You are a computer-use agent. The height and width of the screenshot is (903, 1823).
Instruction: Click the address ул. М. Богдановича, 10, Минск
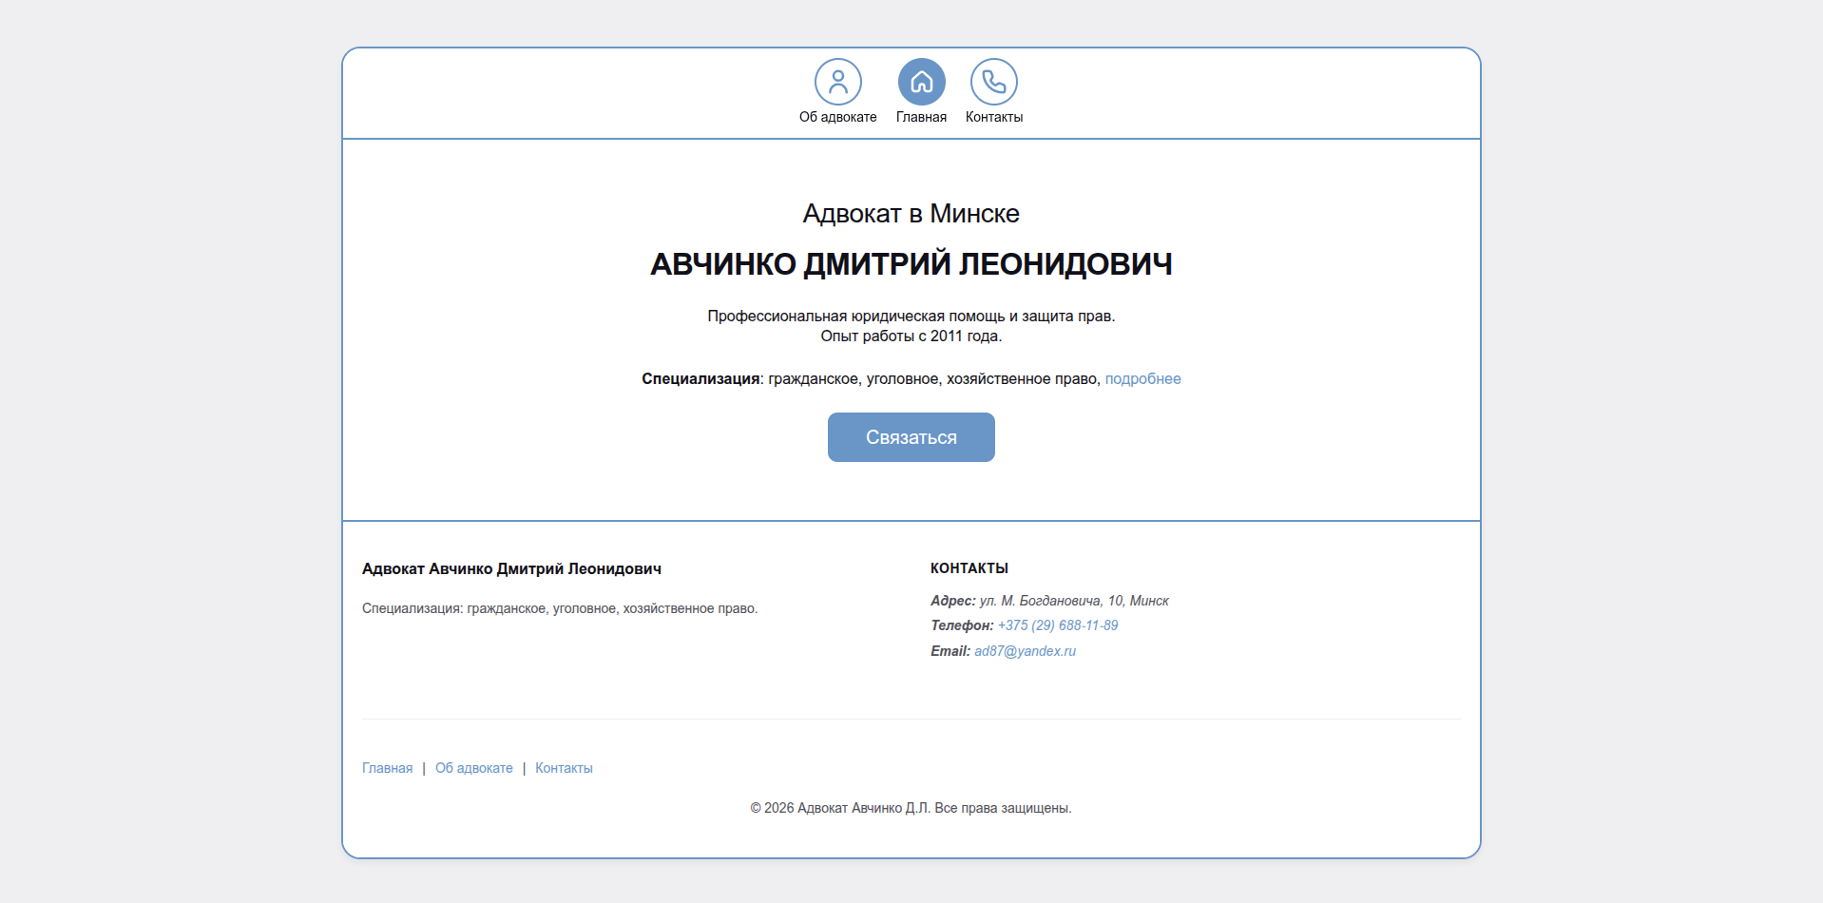[1074, 601]
